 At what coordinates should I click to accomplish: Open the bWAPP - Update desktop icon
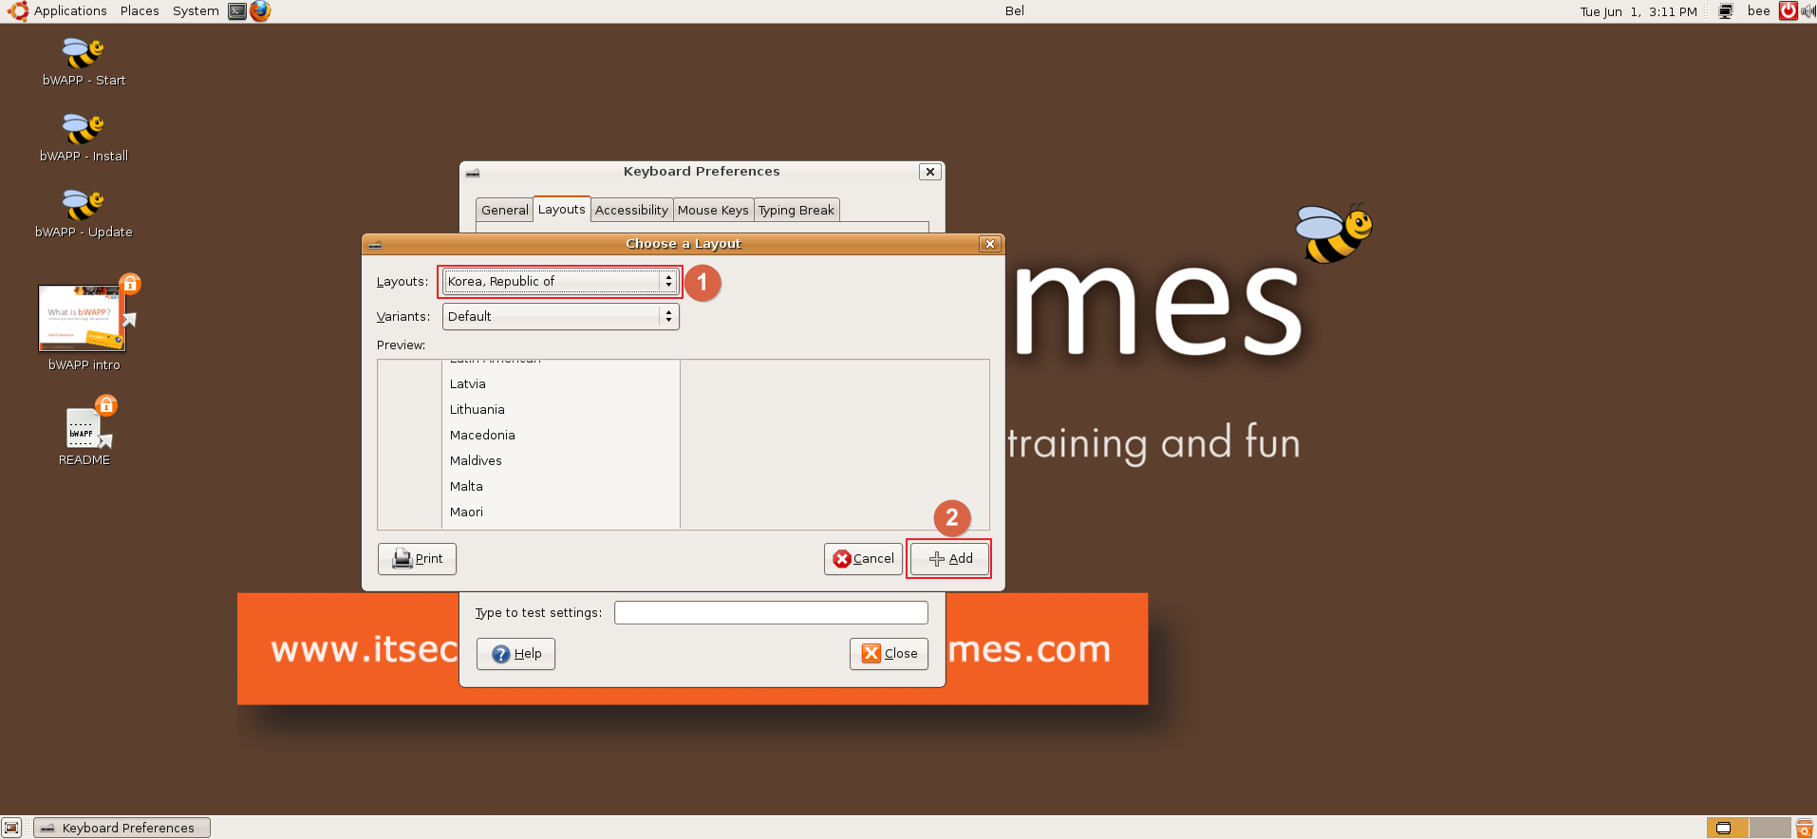click(x=84, y=206)
